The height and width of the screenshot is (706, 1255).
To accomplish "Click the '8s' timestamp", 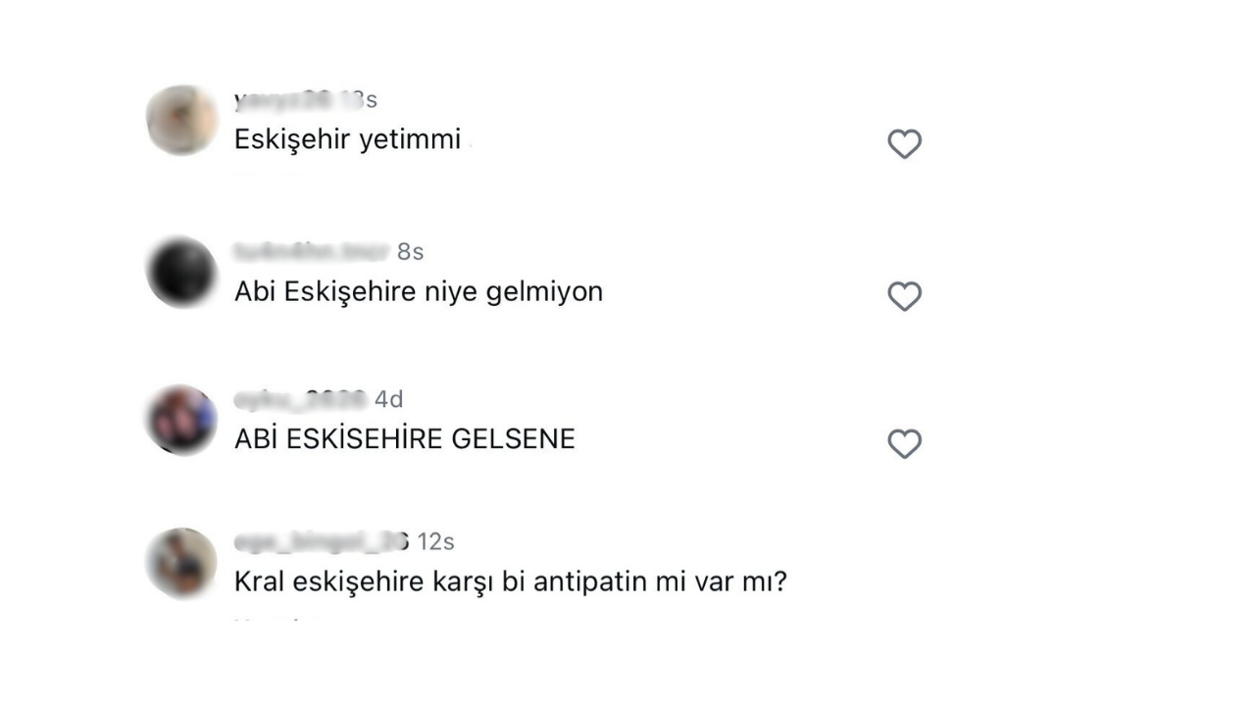I will [410, 252].
